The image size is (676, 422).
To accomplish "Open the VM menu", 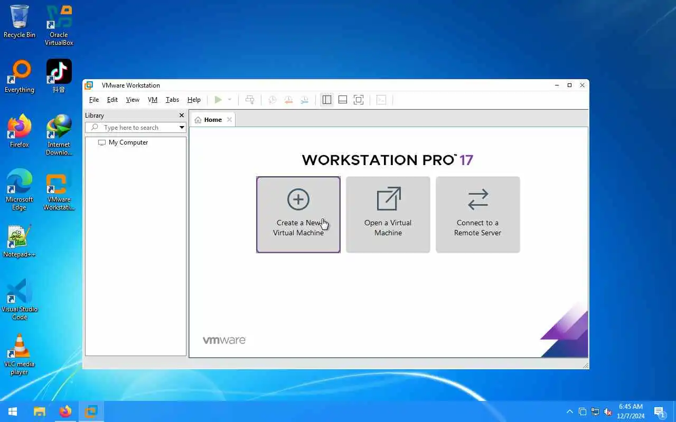I will [153, 100].
